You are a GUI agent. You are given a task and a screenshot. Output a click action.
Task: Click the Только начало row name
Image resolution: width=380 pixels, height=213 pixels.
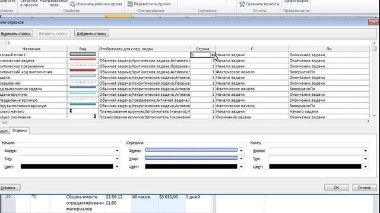pos(12,112)
